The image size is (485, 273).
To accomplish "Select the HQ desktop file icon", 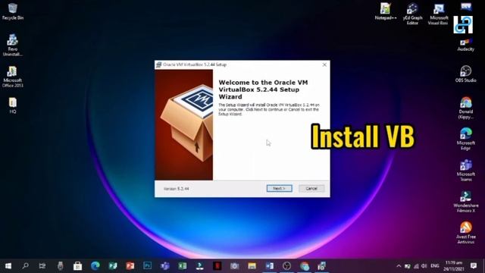I will [13, 105].
